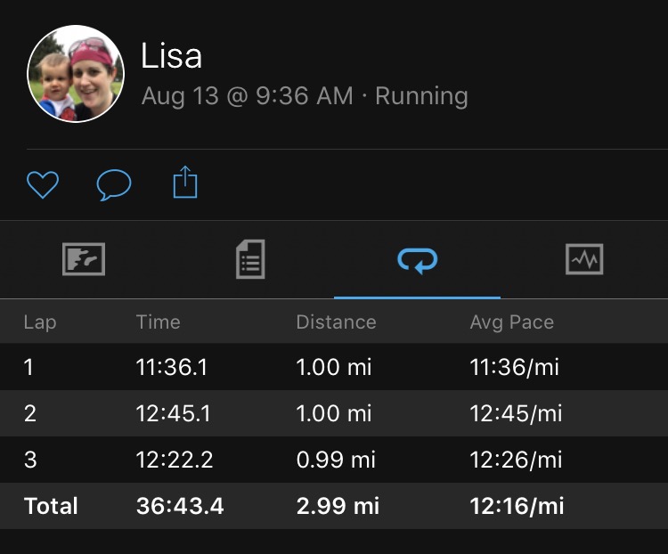The height and width of the screenshot is (554, 668).
Task: Switch to the map tab icon
Action: click(84, 259)
